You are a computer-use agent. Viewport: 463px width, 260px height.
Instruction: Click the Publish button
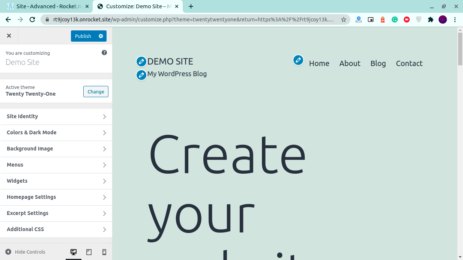(83, 36)
